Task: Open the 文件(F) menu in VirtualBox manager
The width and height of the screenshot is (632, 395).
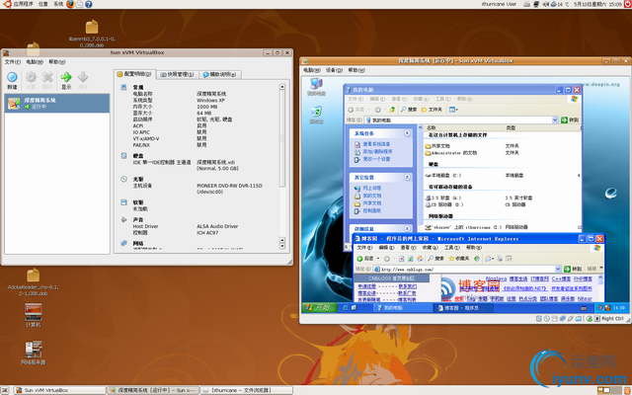Action: pyautogui.click(x=13, y=62)
